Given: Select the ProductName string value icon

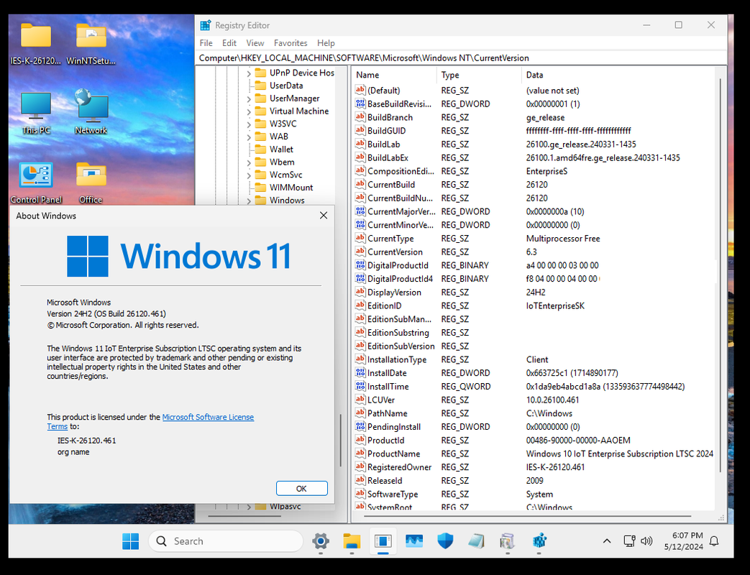Looking at the screenshot, I should tap(360, 454).
